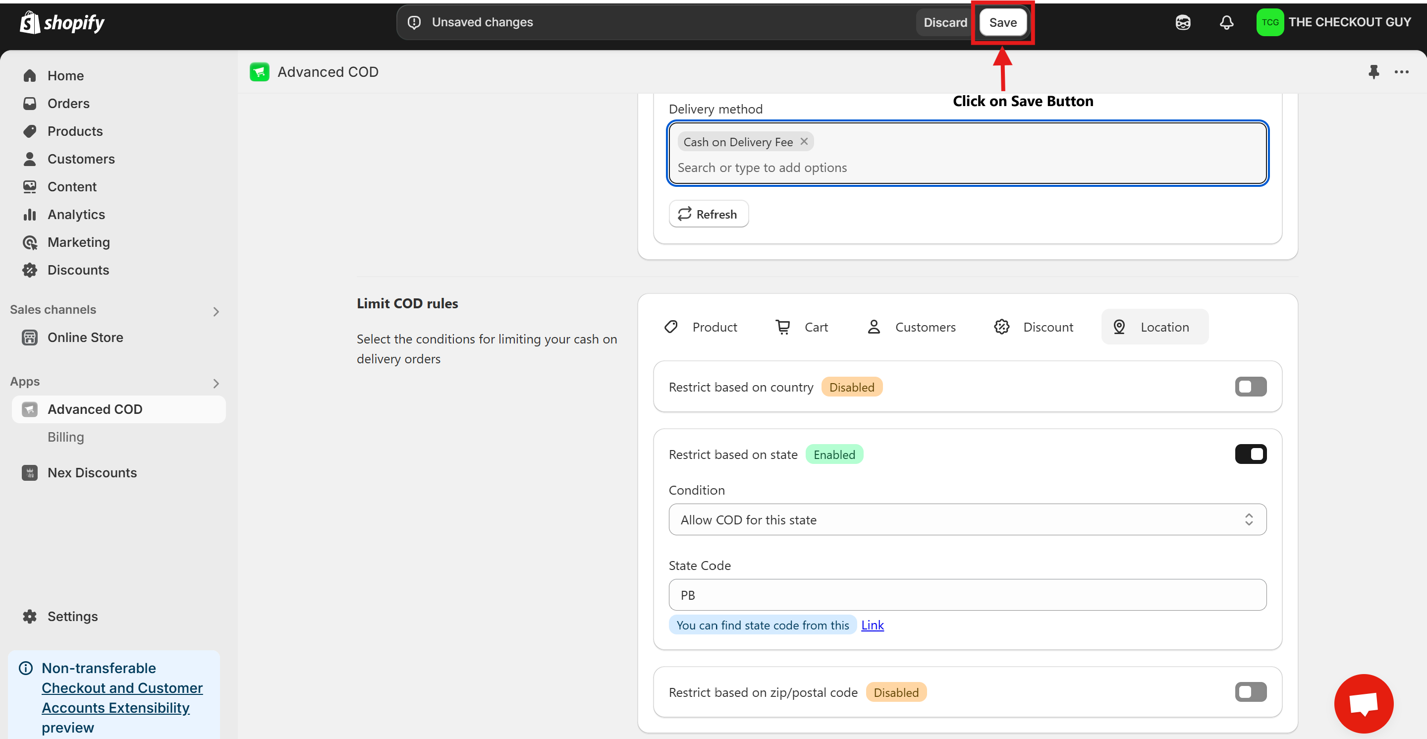This screenshot has width=1427, height=739.
Task: Turn on restrict based on zip/postal code
Action: 1250,692
